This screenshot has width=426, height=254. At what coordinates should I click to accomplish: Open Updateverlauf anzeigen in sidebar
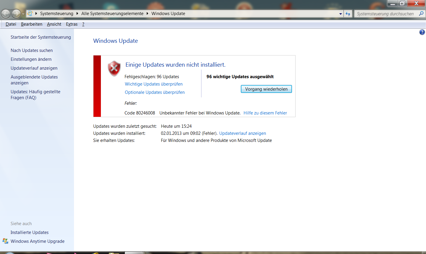[x=34, y=68]
